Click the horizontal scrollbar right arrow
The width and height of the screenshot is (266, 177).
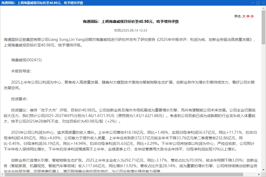[x=259, y=174]
